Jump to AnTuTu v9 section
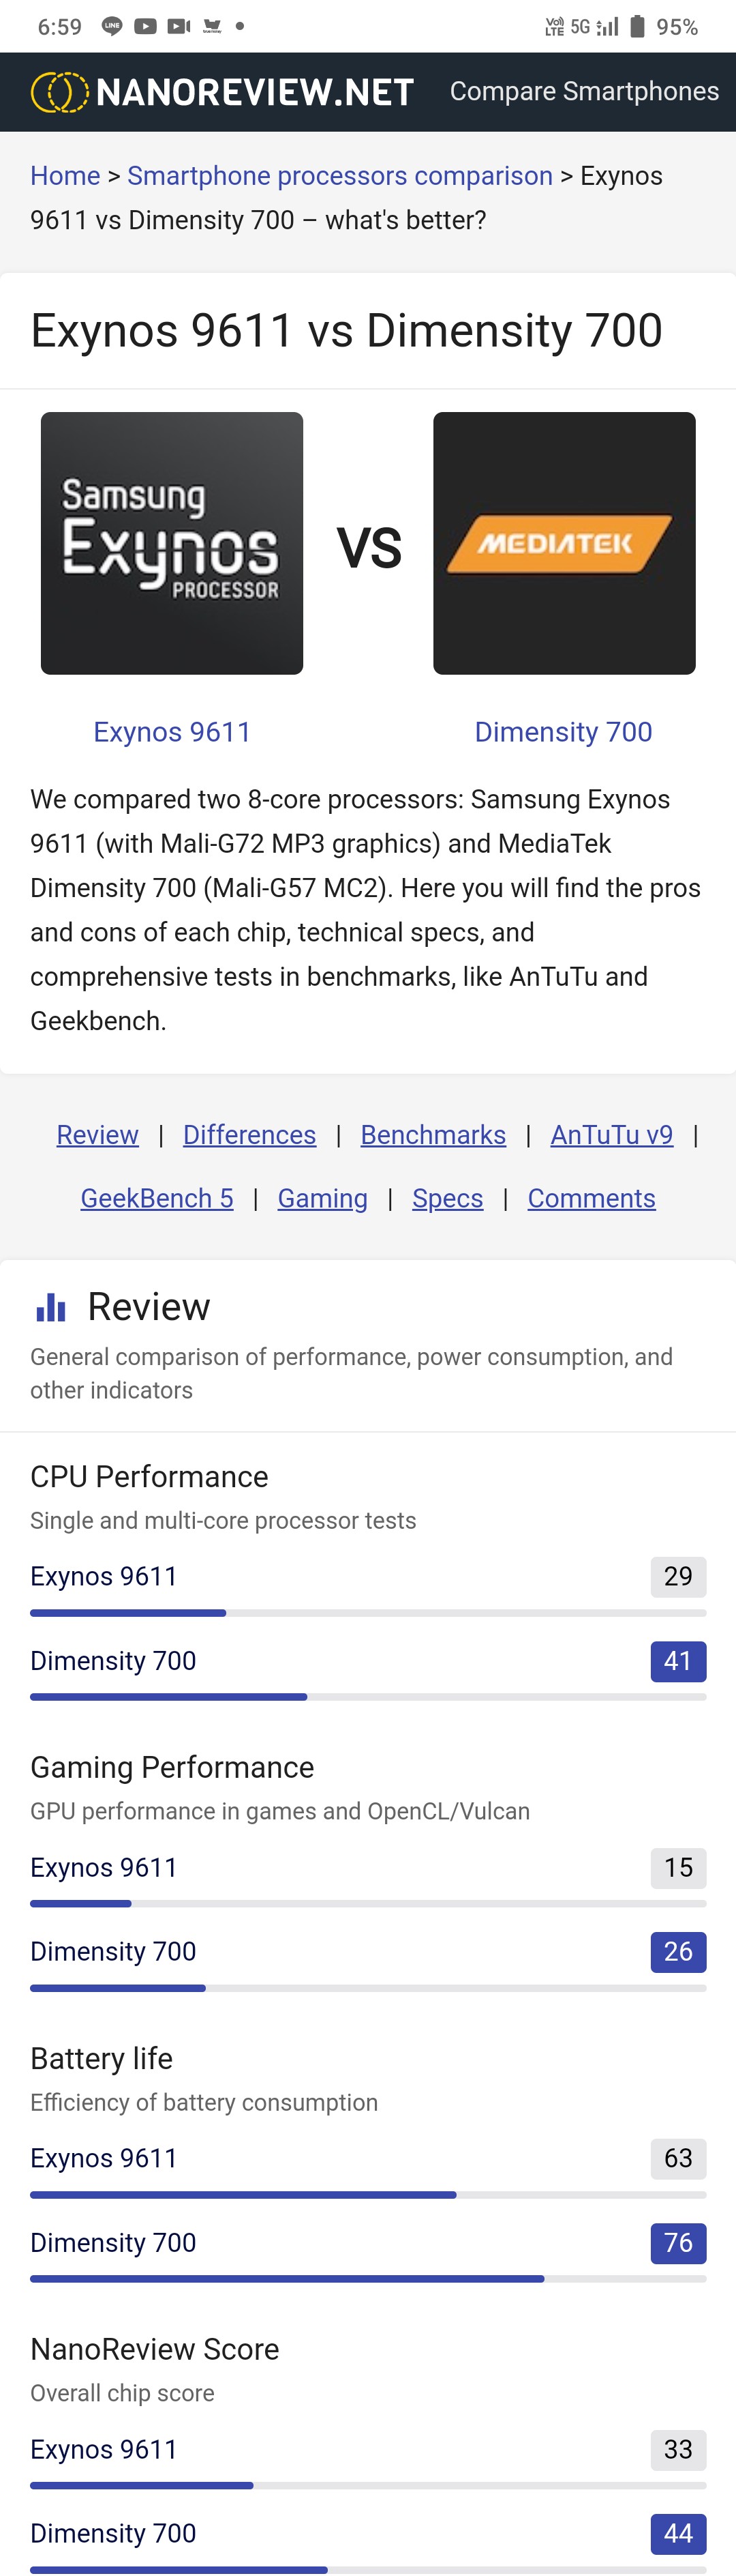Image resolution: width=736 pixels, height=2576 pixels. click(x=612, y=1135)
